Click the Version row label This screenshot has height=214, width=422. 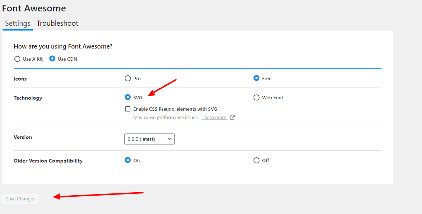23,137
